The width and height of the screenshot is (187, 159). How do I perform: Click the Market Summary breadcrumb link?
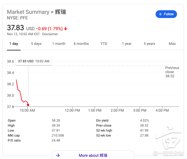[28, 12]
